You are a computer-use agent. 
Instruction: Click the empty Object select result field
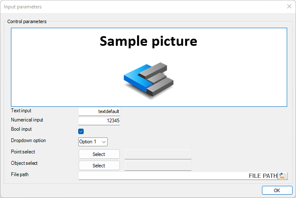158,166
